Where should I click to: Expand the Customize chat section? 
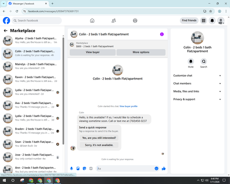pos(197,75)
